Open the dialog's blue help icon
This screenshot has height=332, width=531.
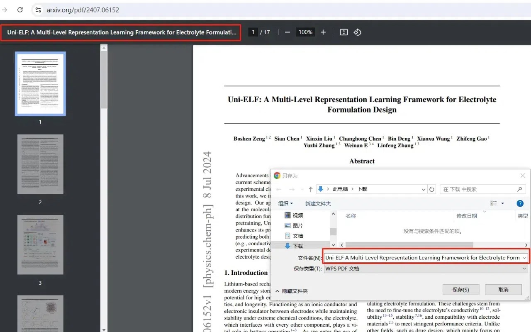click(x=520, y=203)
